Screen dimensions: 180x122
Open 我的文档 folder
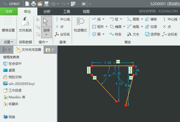tap(12, 77)
